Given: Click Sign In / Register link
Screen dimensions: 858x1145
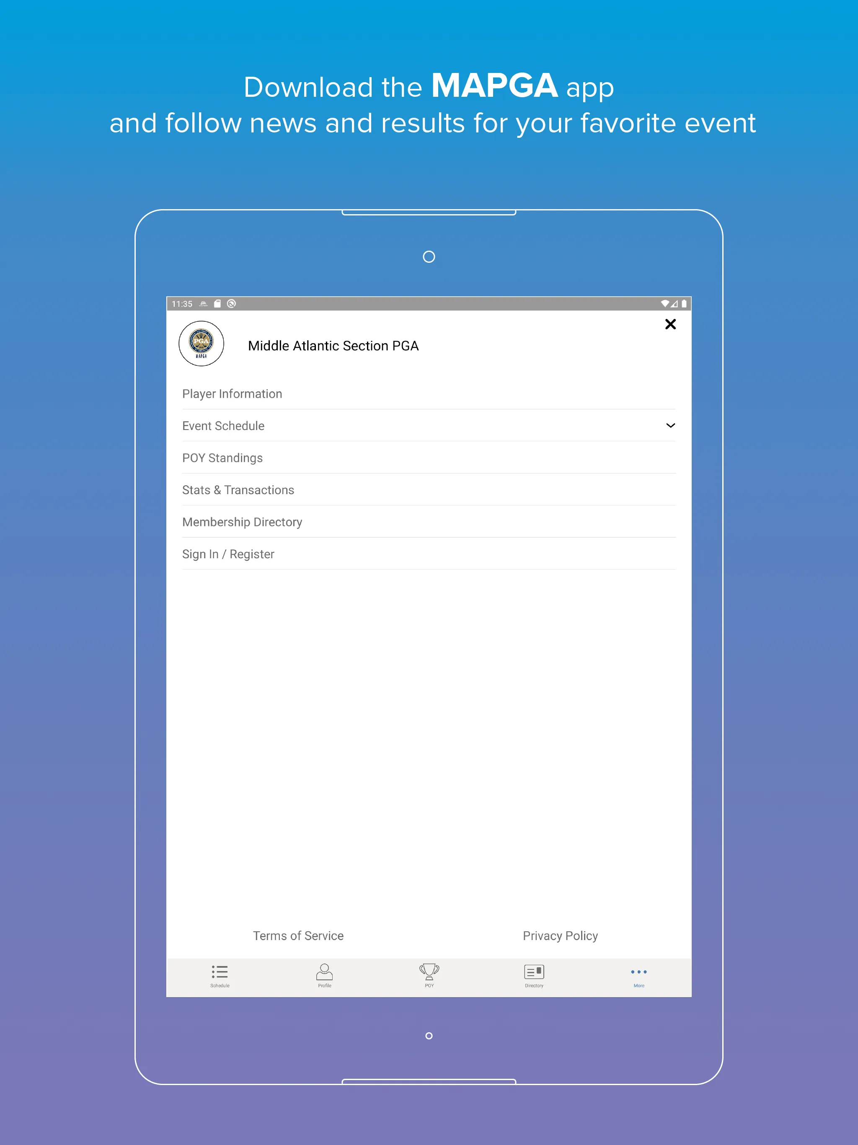Looking at the screenshot, I should 229,554.
